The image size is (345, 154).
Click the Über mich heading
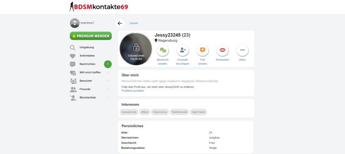[130, 75]
